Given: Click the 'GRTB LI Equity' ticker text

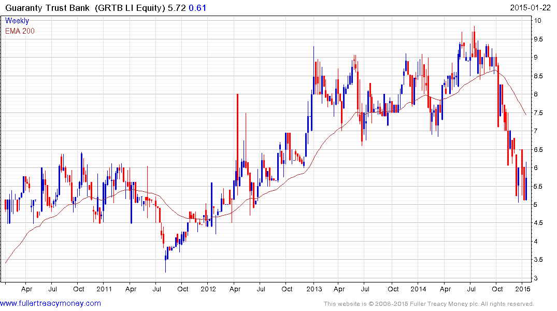Looking at the screenshot, I should pyautogui.click(x=130, y=8).
